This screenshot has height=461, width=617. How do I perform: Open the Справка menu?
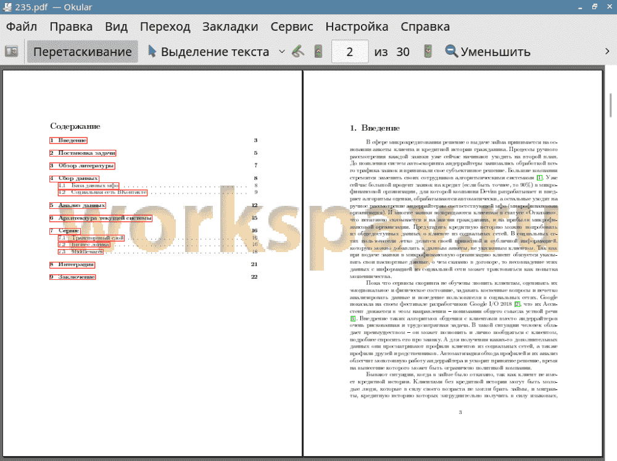click(425, 27)
